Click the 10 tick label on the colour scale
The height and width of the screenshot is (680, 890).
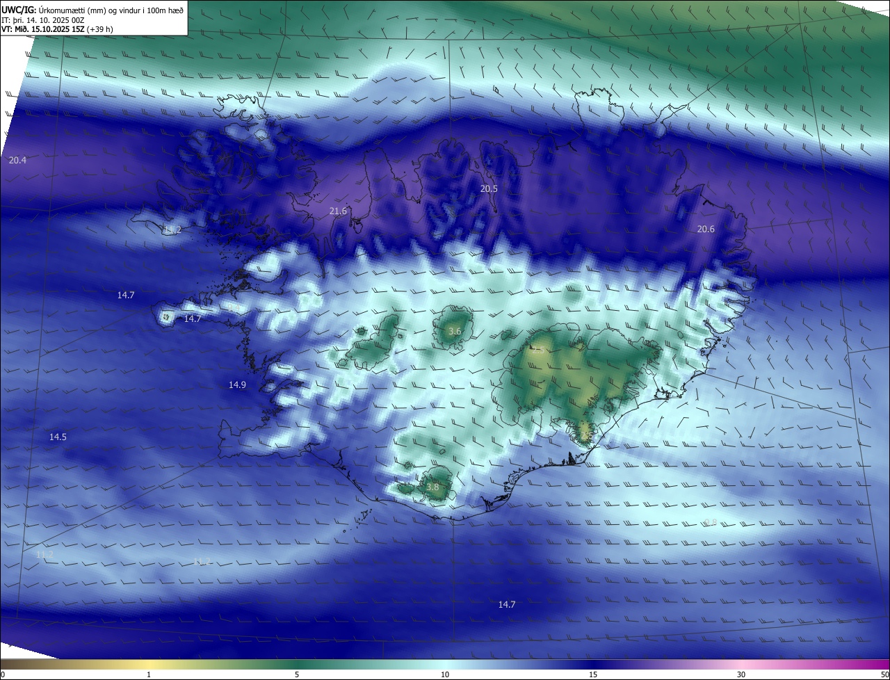click(x=445, y=674)
